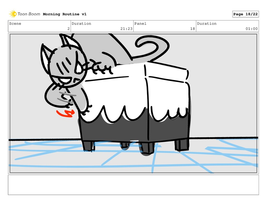The height and width of the screenshot is (207, 267).
Task: Click the 'Page 18/22' page indicator box
Action: (245, 14)
